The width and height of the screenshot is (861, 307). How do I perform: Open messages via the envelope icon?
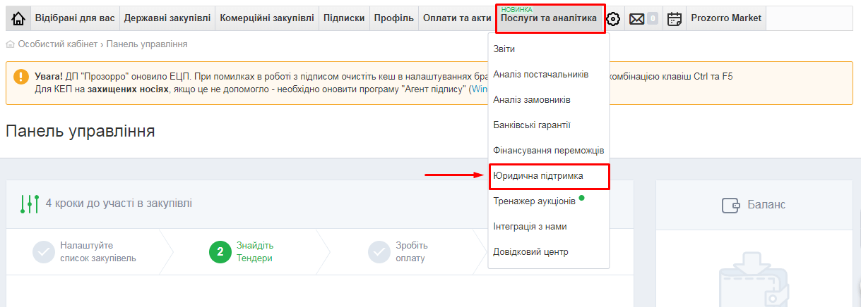click(636, 19)
